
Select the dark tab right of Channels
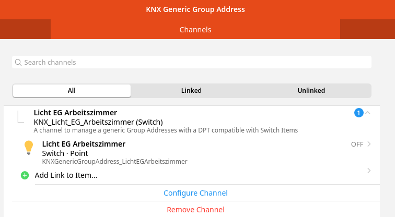point(367,30)
